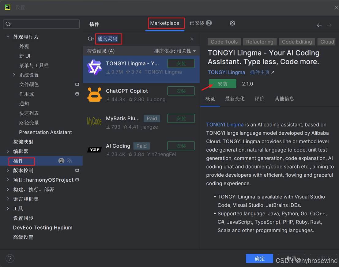Click 安装 for MyBatis Plus
339x267 pixels.
point(181,118)
